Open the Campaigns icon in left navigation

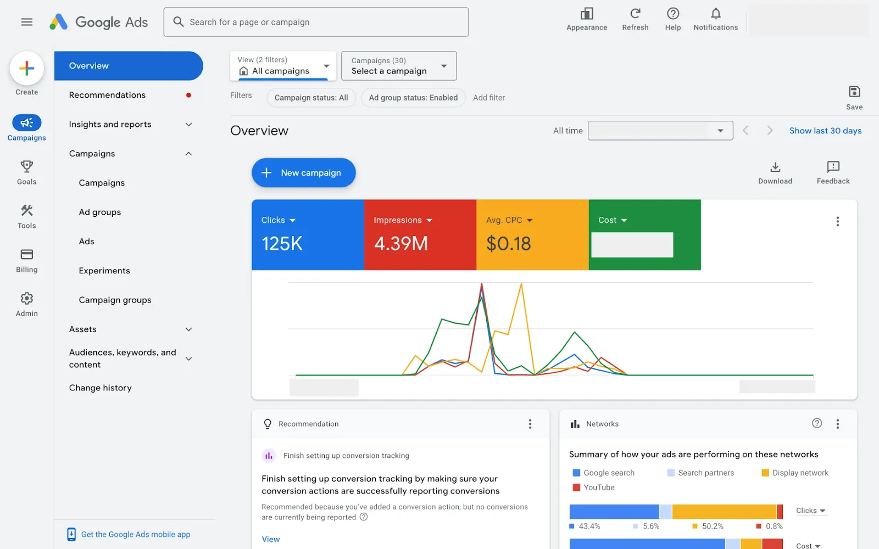click(x=26, y=122)
